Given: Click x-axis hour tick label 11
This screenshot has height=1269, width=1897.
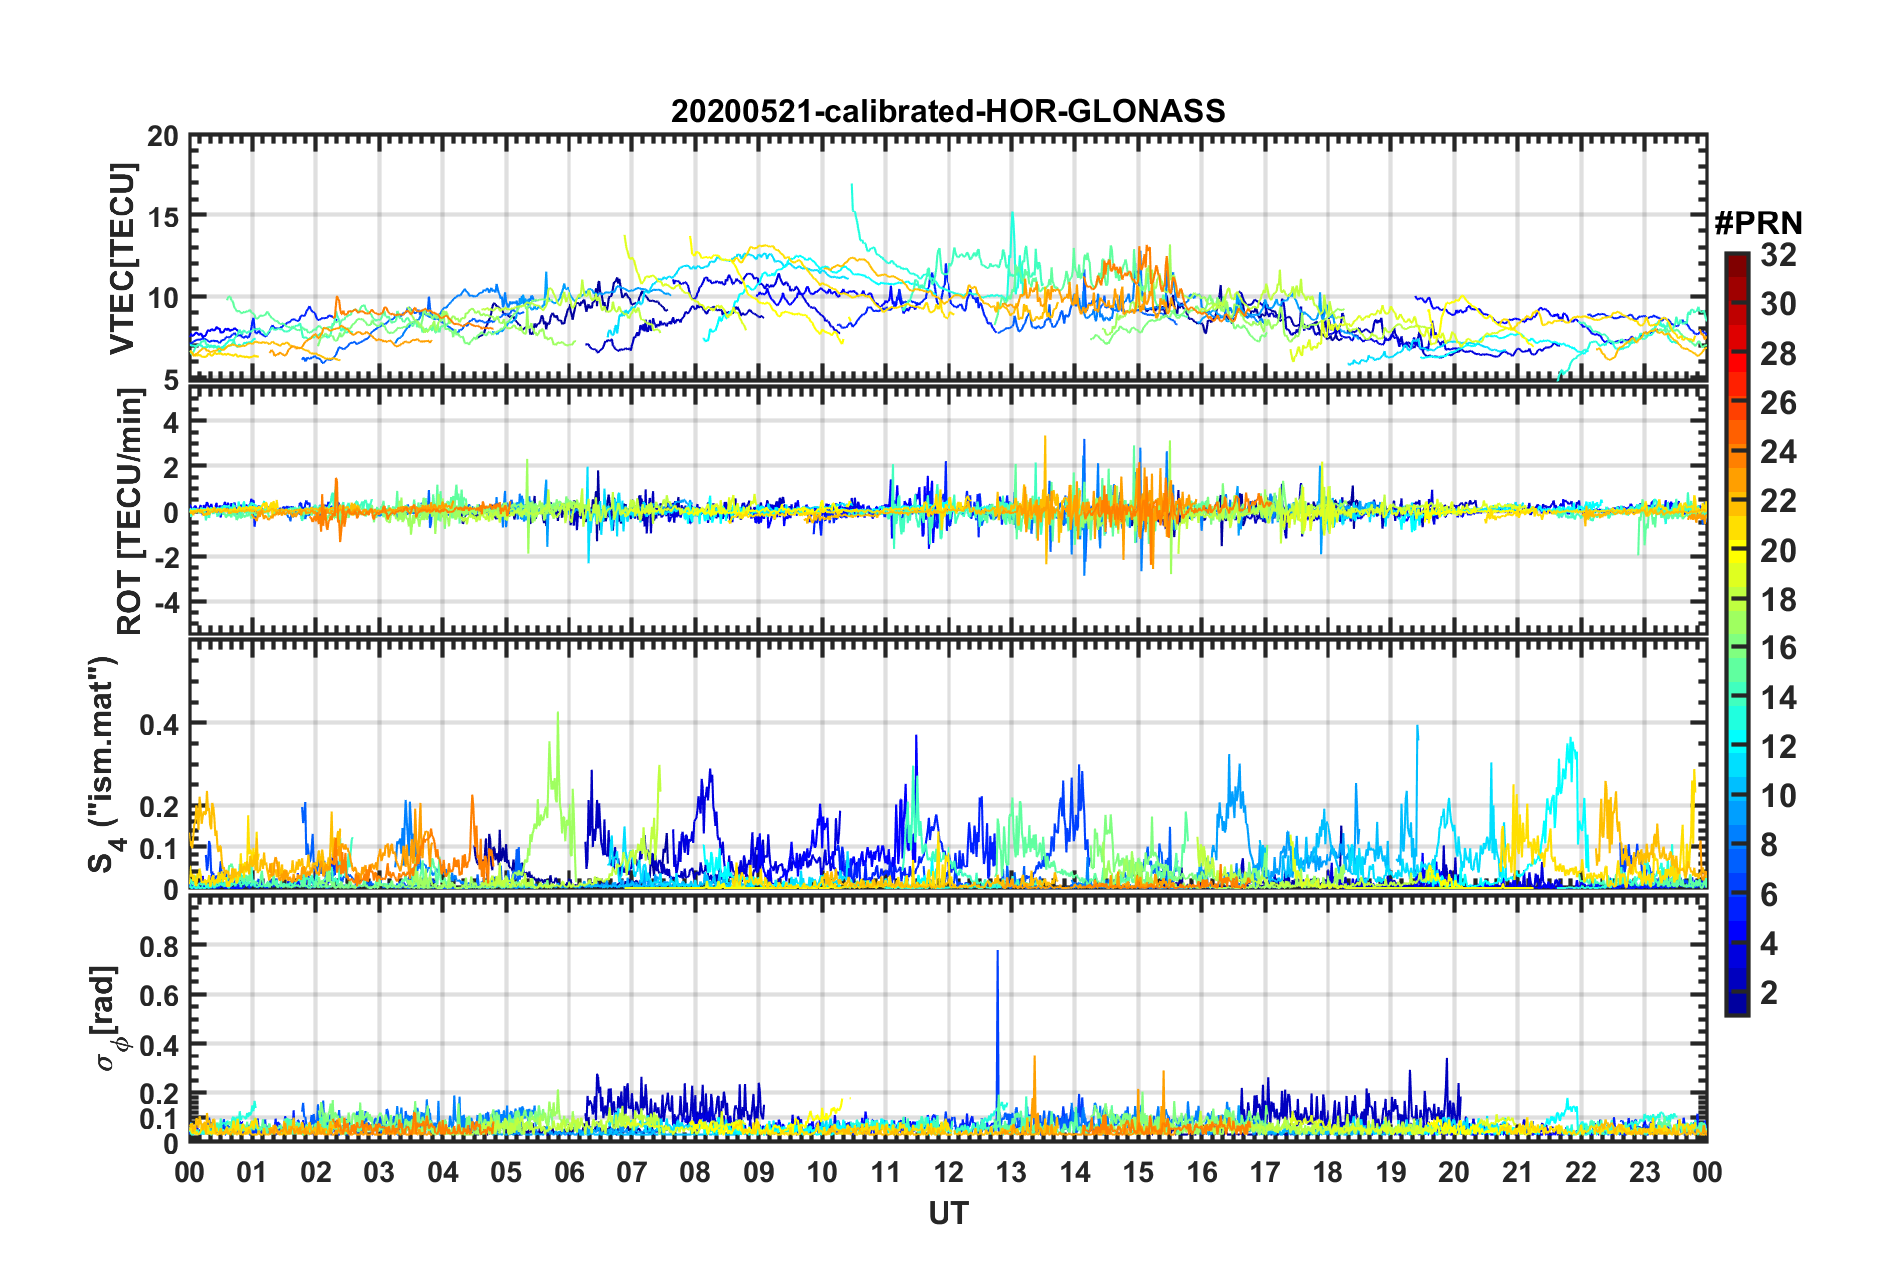Looking at the screenshot, I should pyautogui.click(x=886, y=1172).
